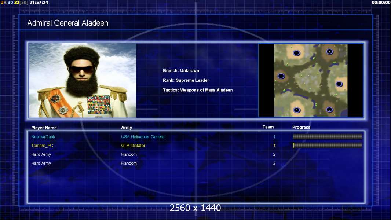Click the Admiral General Aladeen title
The image size is (391, 220).
67,23
